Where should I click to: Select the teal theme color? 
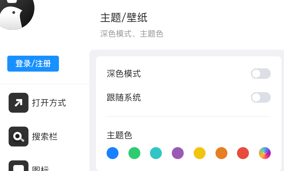pos(156,153)
